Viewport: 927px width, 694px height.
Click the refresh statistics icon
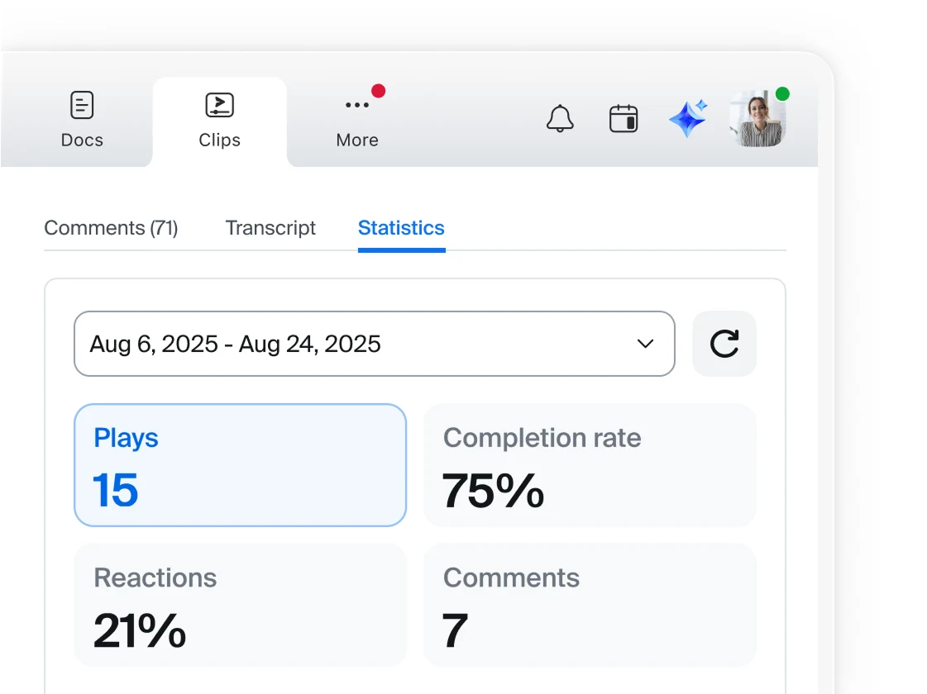click(x=724, y=344)
